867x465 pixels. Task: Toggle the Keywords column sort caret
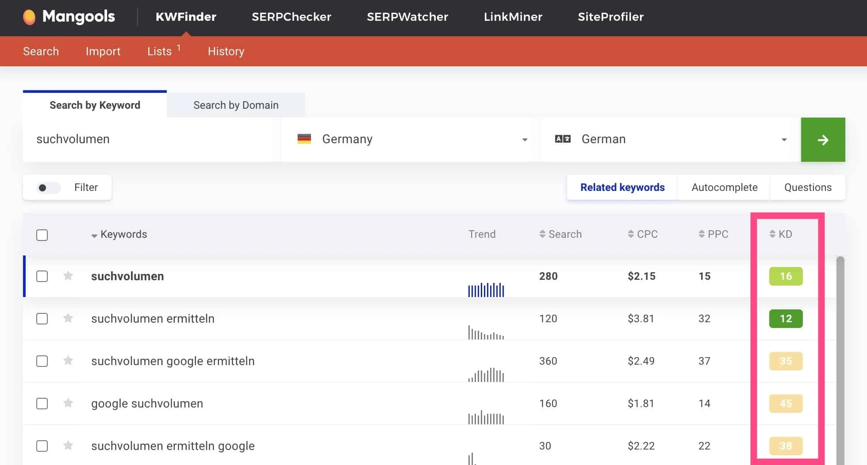click(94, 235)
